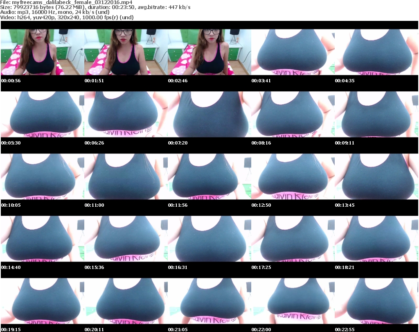Select the thumbnail at 00:14:40

(43, 239)
